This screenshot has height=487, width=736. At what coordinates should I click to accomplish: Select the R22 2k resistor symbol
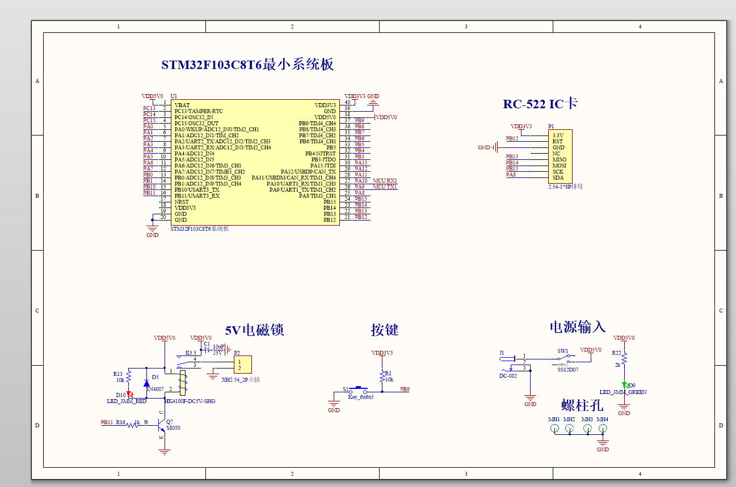click(x=624, y=359)
